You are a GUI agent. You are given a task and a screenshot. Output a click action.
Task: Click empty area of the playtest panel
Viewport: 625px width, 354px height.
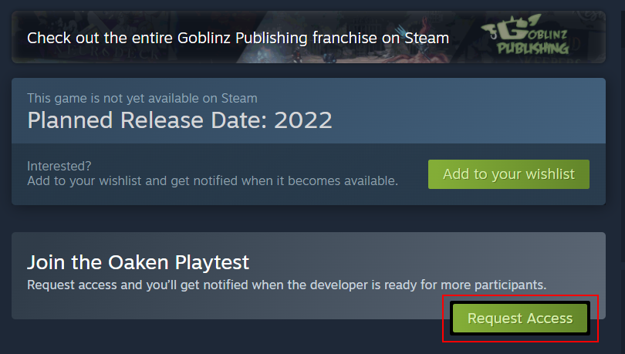(x=231, y=307)
